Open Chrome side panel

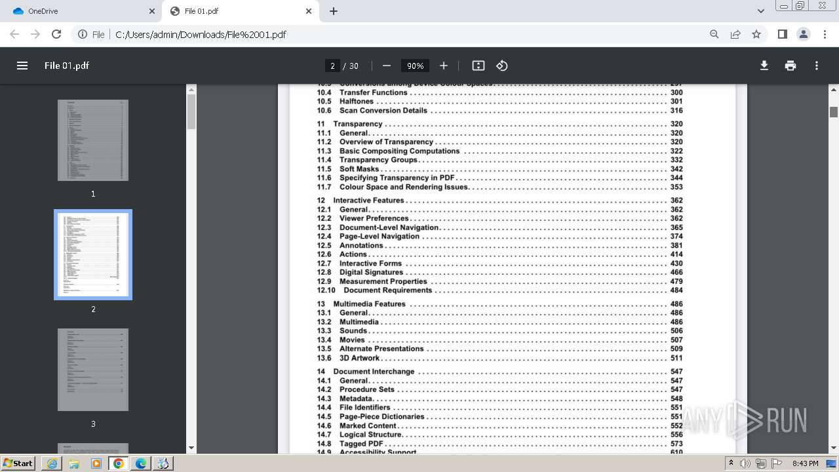pos(782,34)
